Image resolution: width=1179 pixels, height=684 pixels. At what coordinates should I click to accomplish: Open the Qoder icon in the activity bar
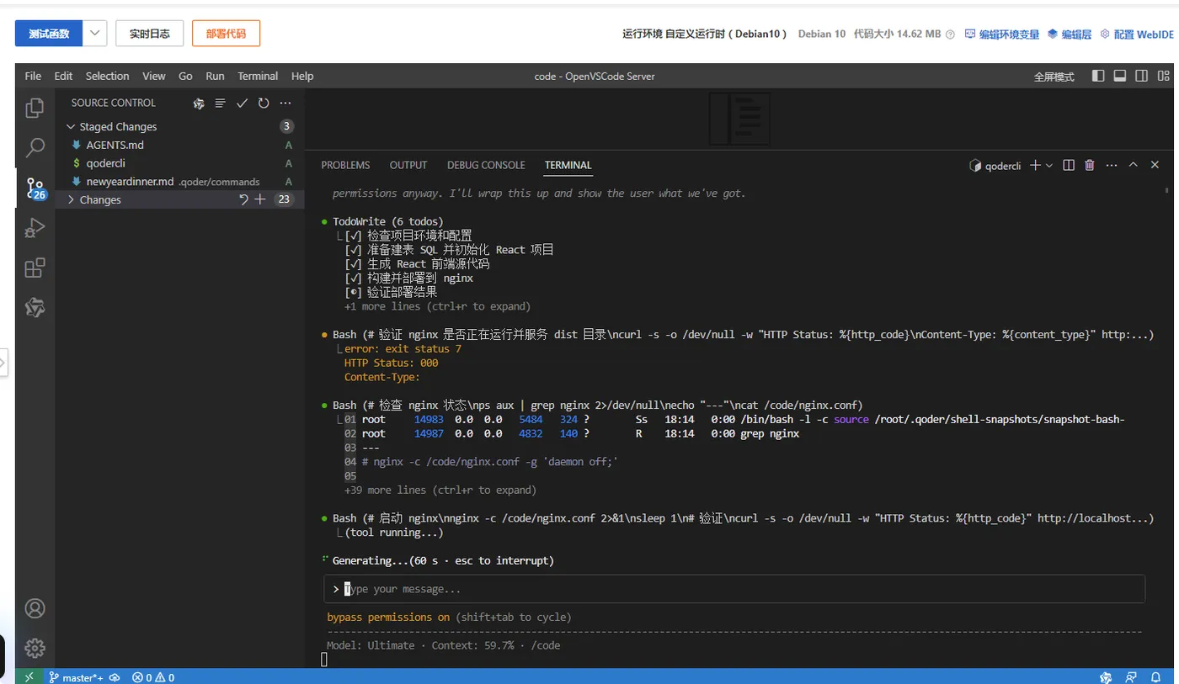(35, 308)
